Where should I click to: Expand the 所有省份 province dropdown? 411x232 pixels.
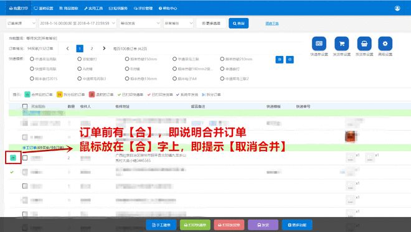coord(179,23)
